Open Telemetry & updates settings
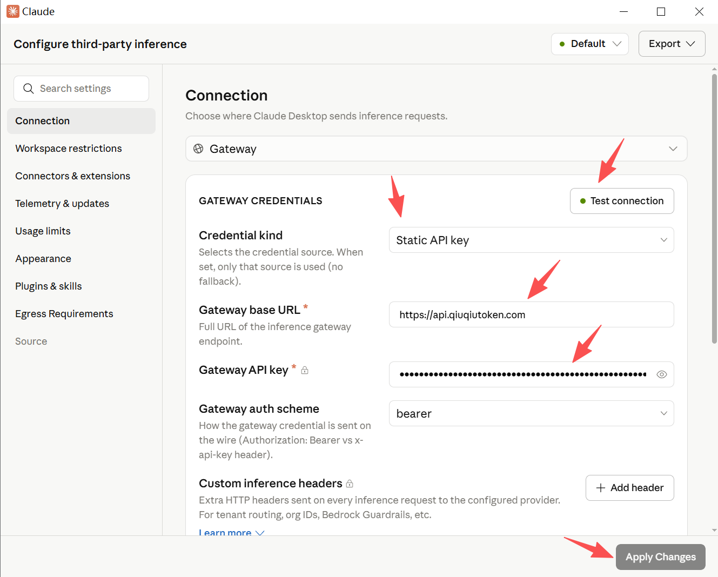The width and height of the screenshot is (718, 577). point(81,204)
